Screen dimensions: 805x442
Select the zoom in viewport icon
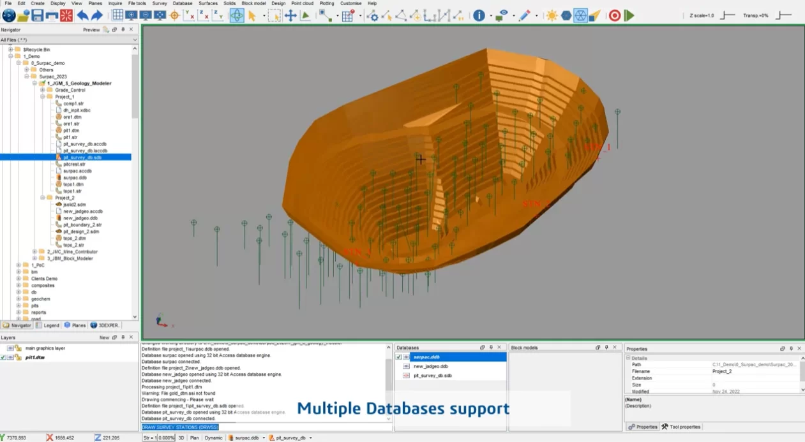point(132,16)
